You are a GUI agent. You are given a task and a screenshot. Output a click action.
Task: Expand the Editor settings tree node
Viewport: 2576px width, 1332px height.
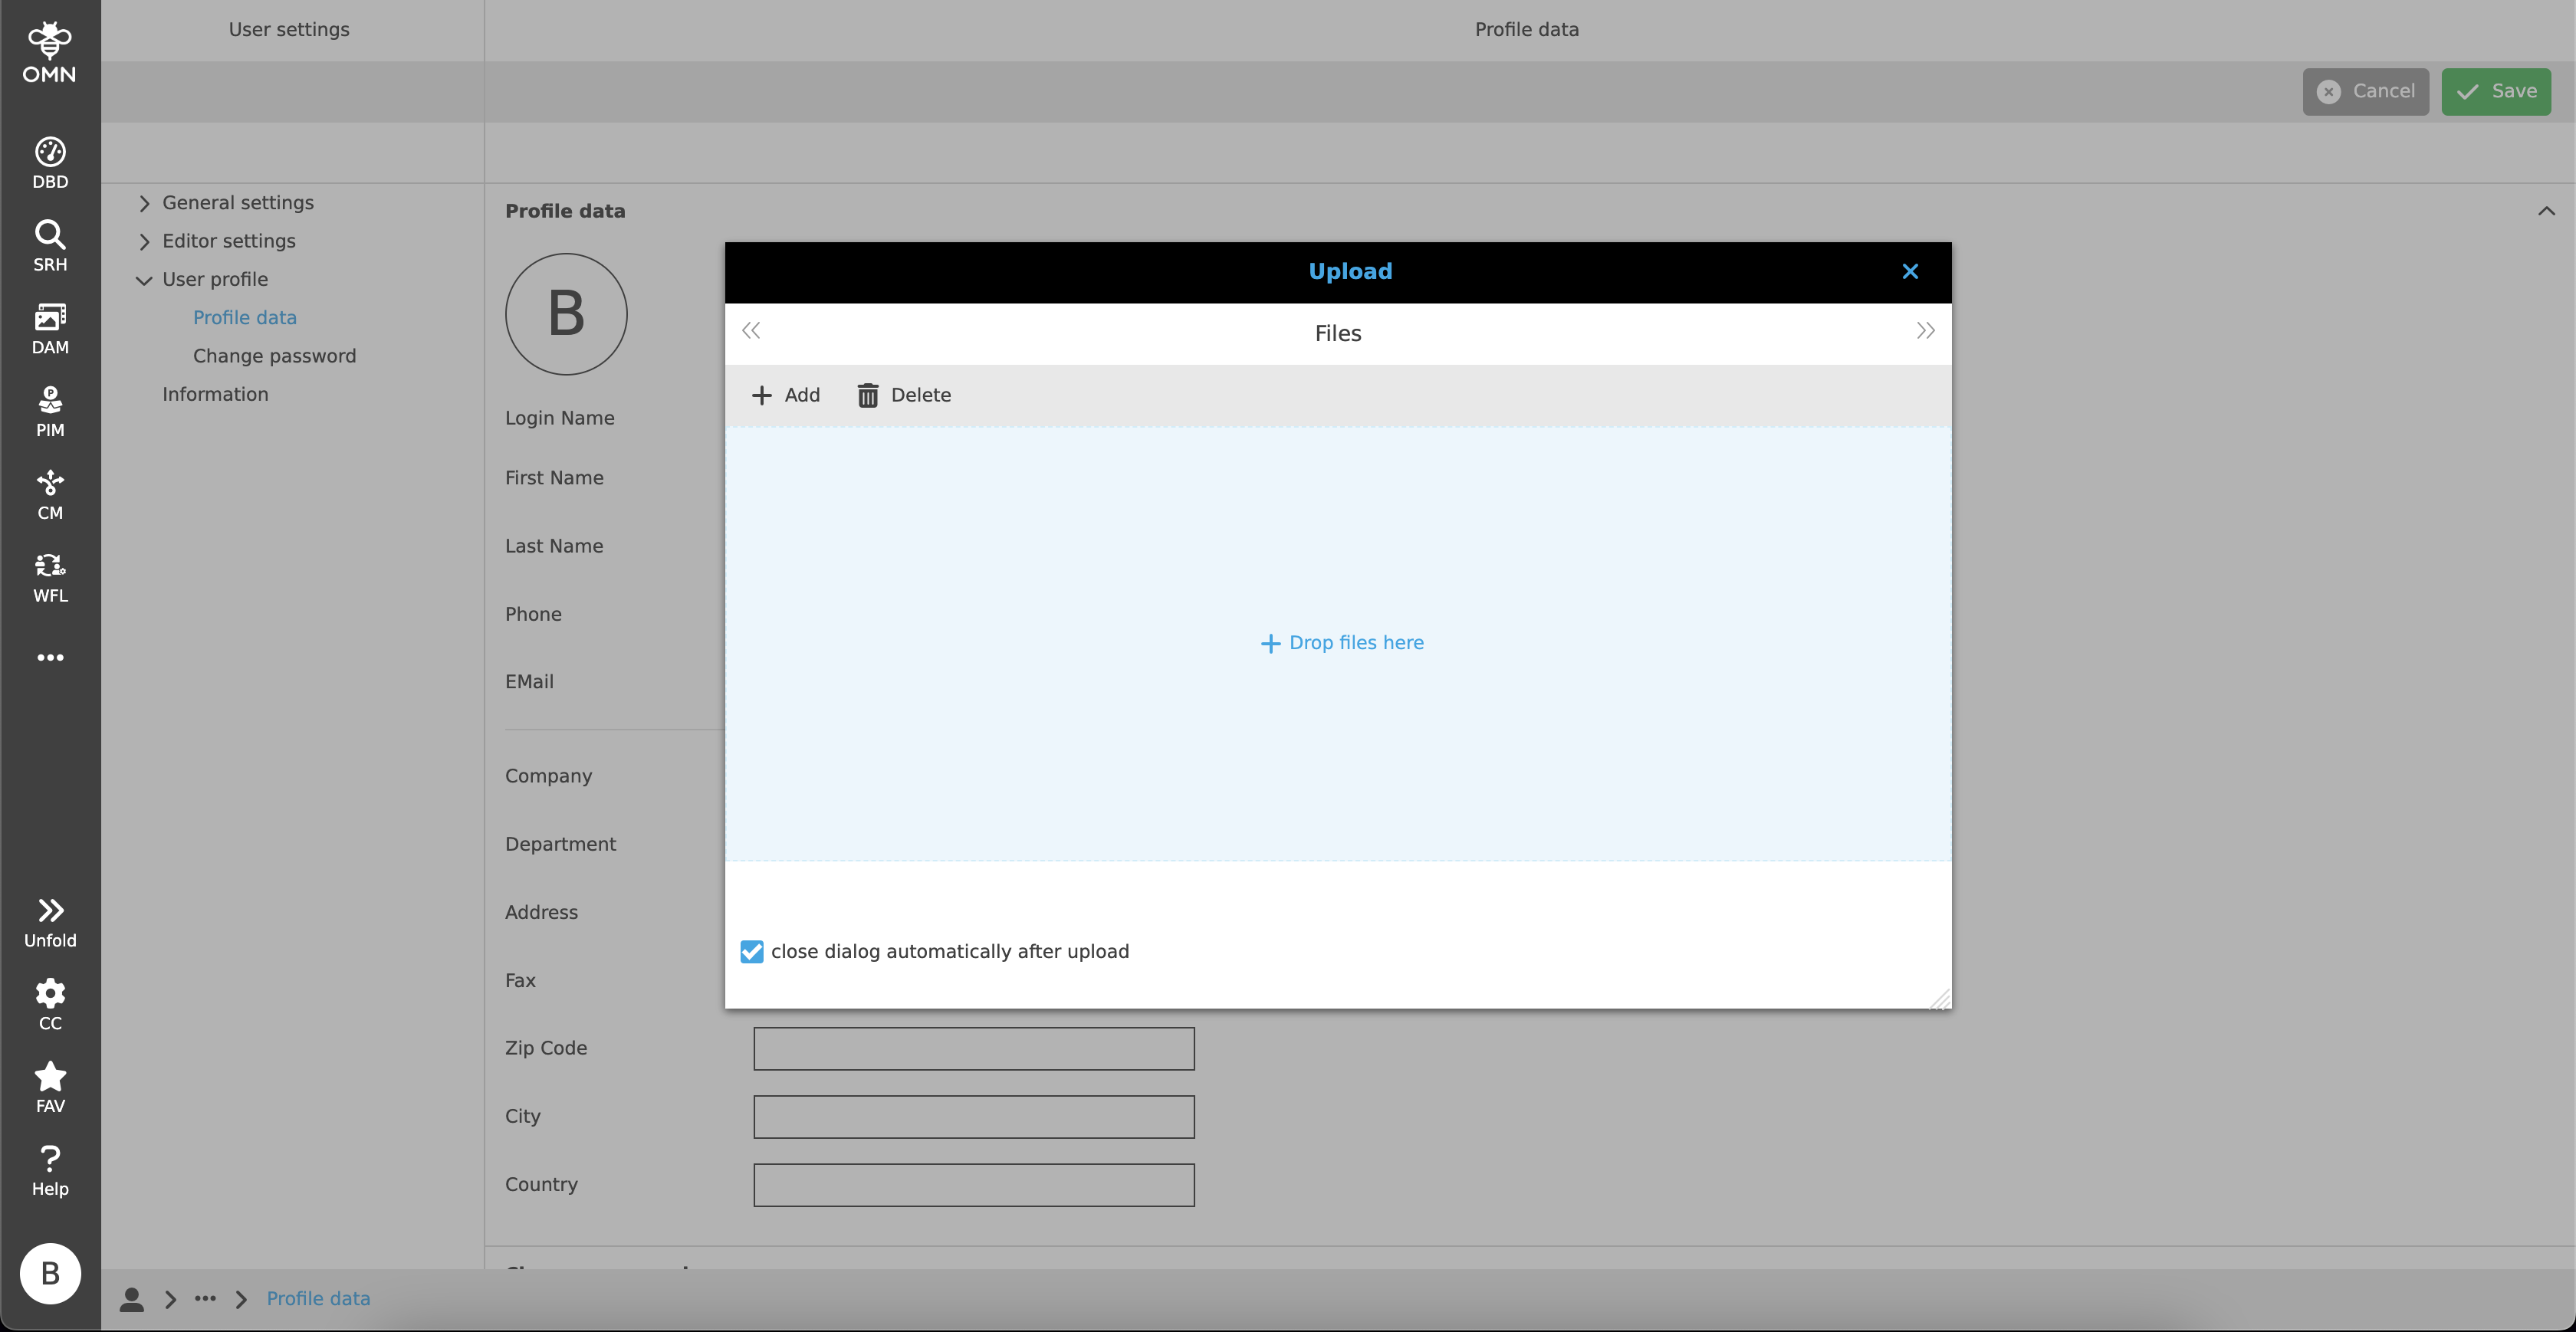tap(144, 241)
